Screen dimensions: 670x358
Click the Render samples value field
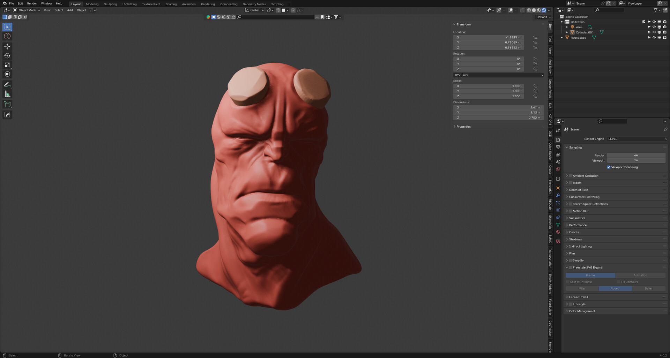[636, 155]
